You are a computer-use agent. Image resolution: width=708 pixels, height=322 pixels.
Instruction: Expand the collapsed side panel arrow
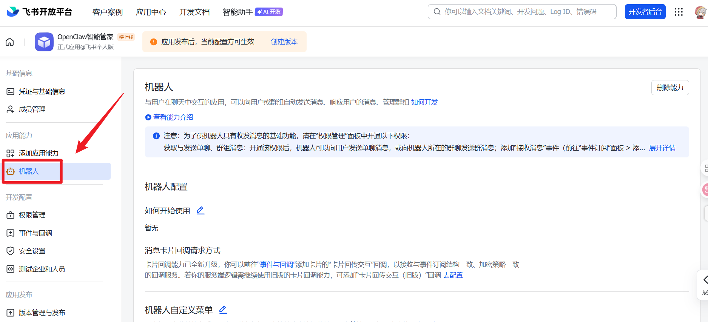(705, 280)
